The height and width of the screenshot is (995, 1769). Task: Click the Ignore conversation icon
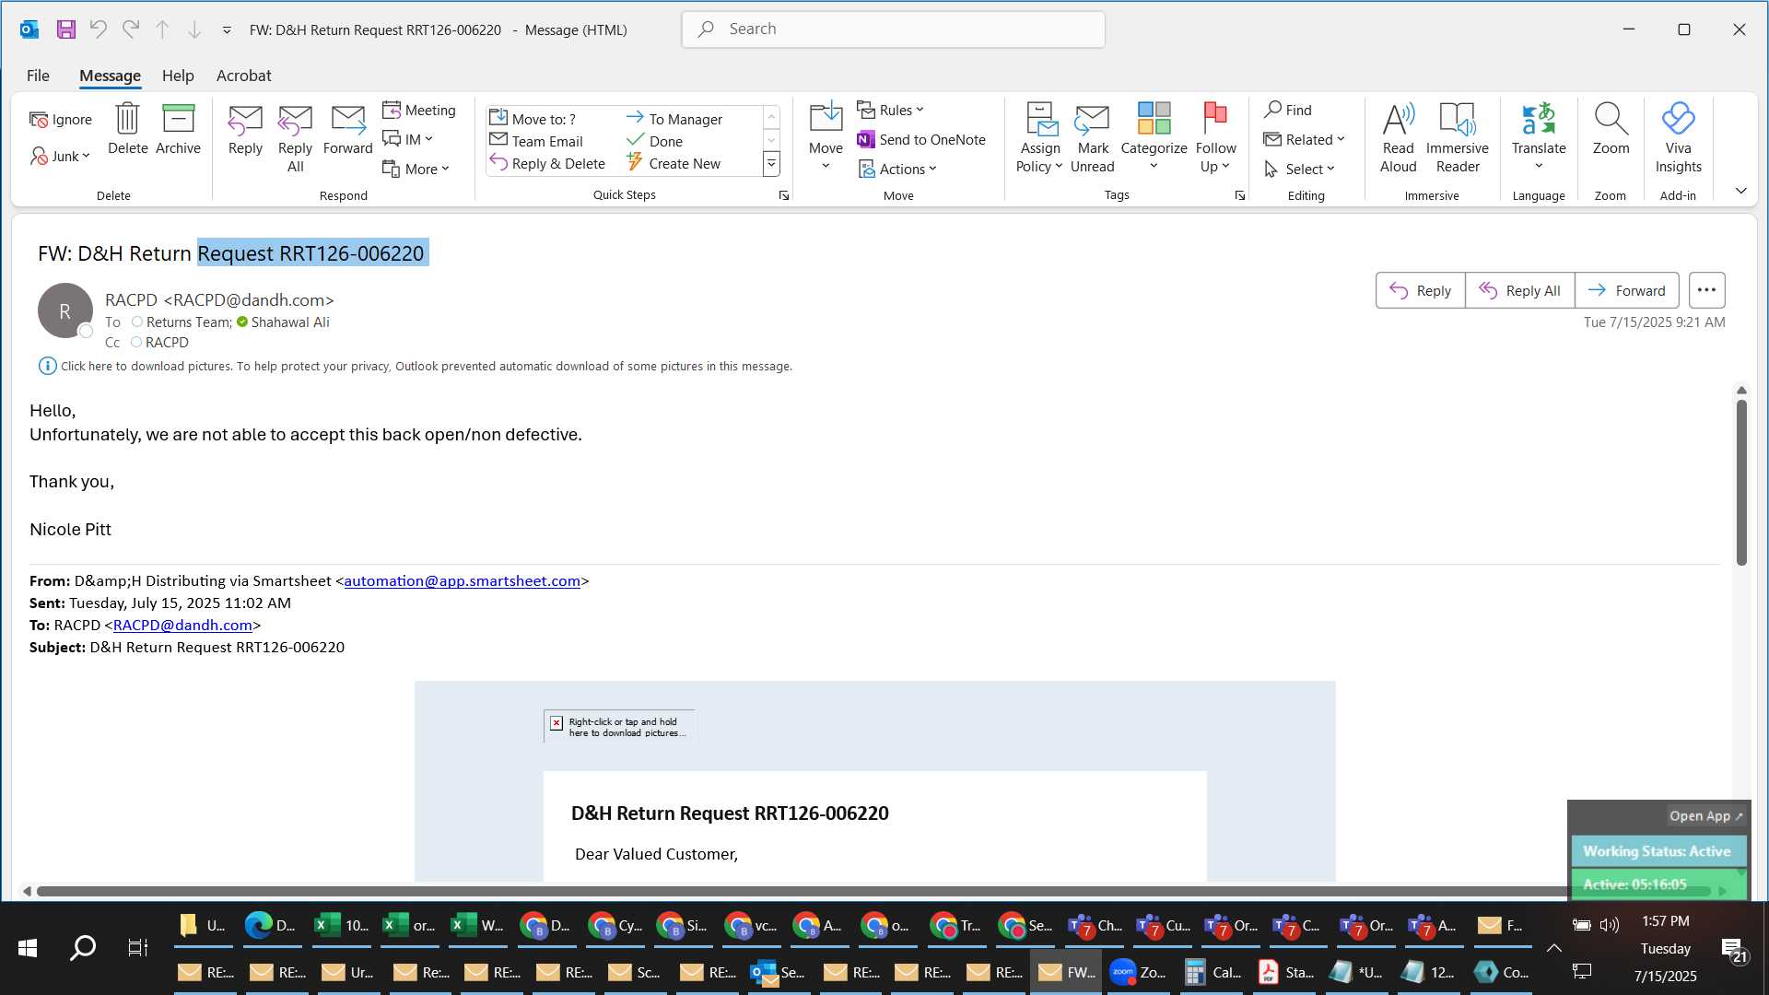pos(61,119)
